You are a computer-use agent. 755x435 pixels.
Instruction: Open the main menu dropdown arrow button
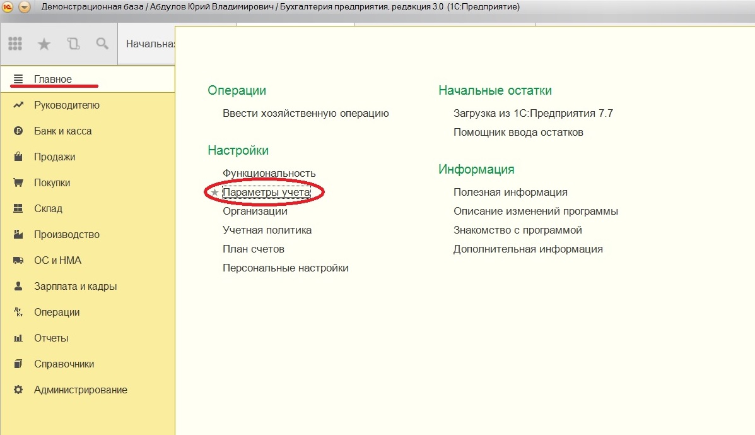pos(25,7)
